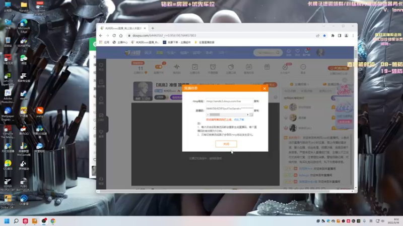This screenshot has width=403, height=226.
Task: Open the blue learn-more link in dialog
Action: (239, 120)
